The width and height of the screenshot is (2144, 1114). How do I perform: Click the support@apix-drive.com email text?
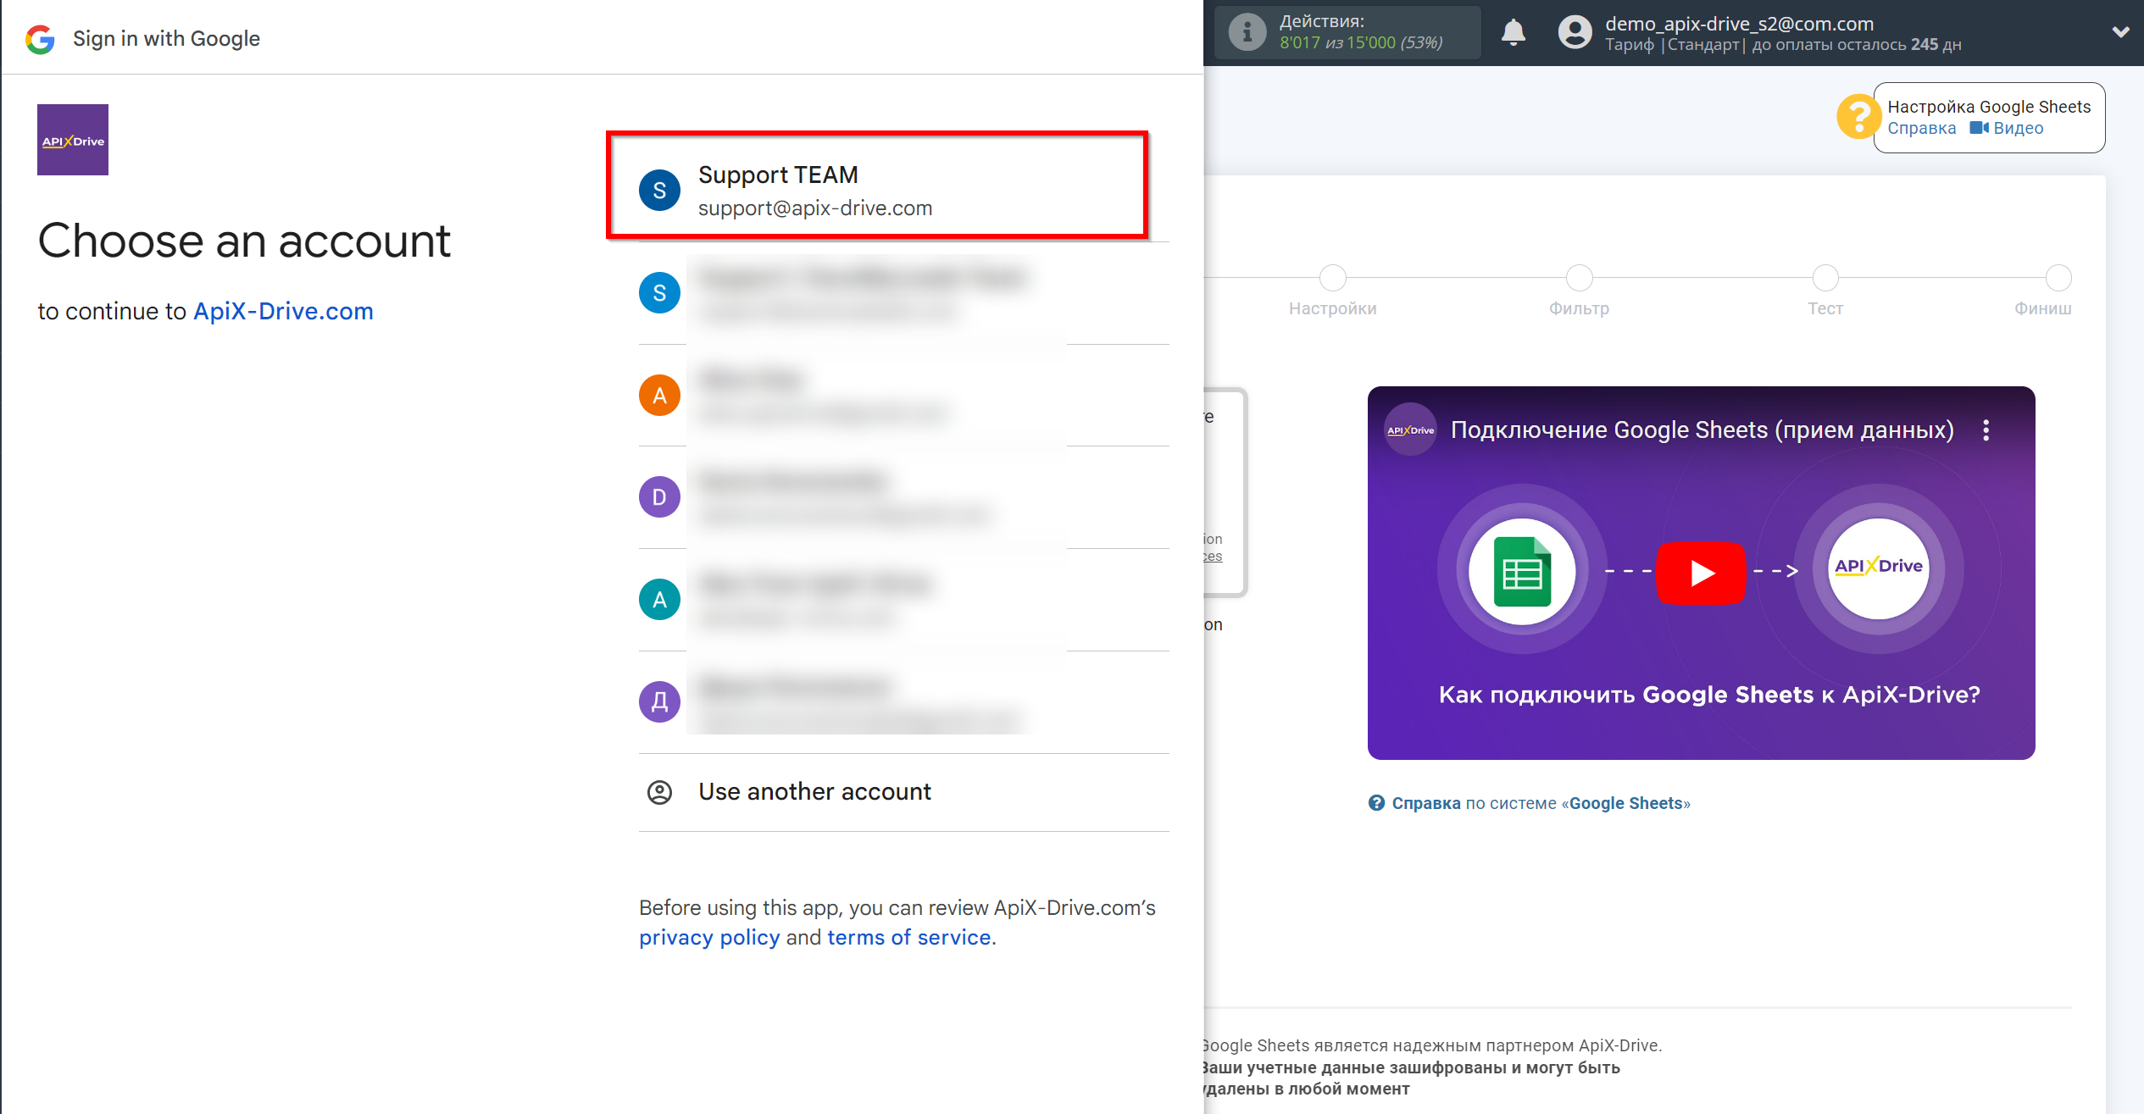815,208
